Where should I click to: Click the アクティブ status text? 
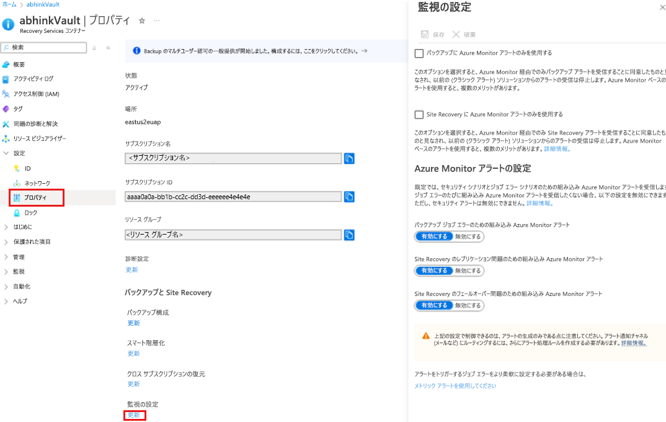coord(136,88)
